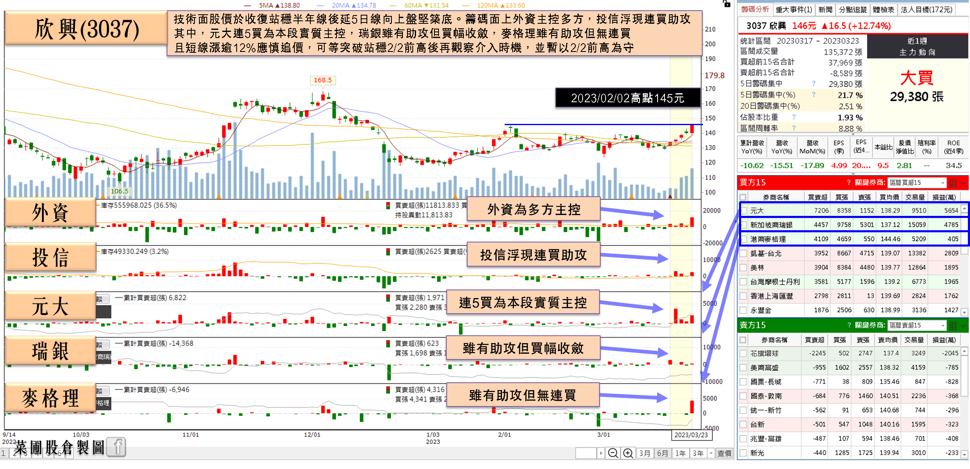This screenshot has width=970, height=469.
Task: Check the 香港上海匯豐 row checkbox
Action: coord(743,296)
